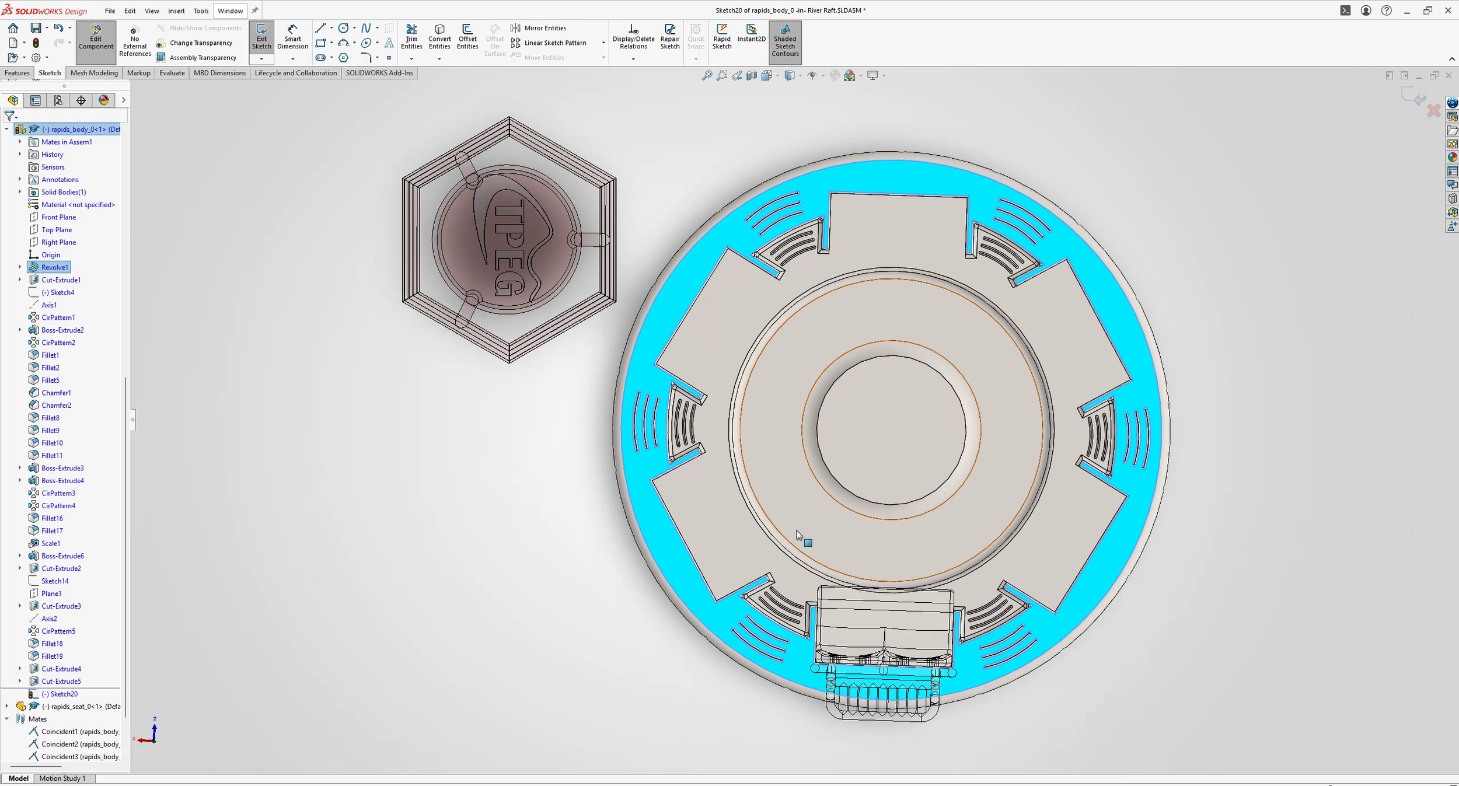Image resolution: width=1459 pixels, height=786 pixels.
Task: Click the Convert Entities tool
Action: click(439, 36)
